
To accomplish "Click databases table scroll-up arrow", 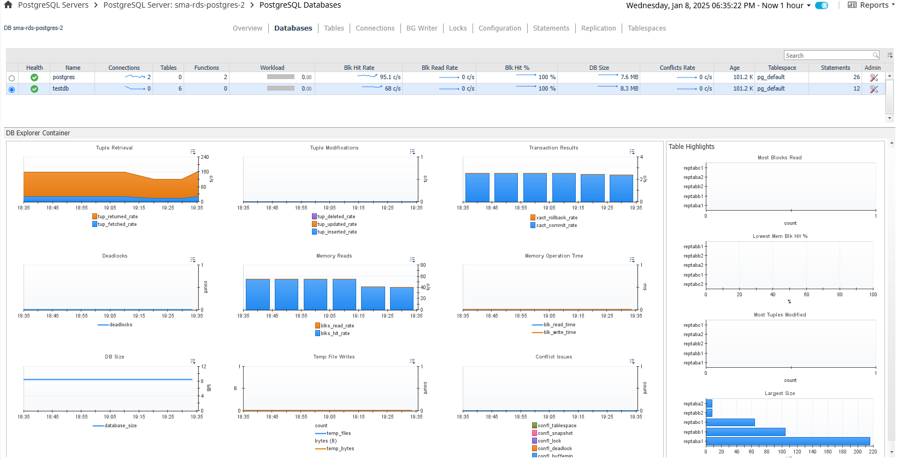I will 889,76.
